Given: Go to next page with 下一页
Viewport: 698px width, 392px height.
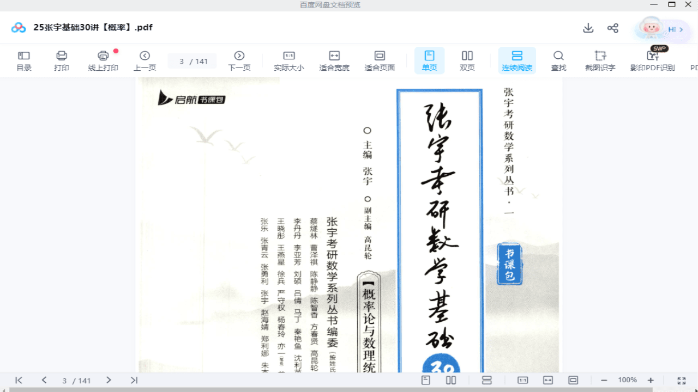Looking at the screenshot, I should (x=239, y=60).
